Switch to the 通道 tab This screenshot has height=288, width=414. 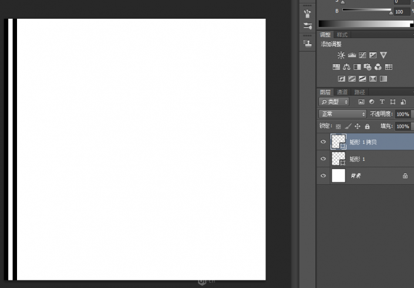click(342, 92)
